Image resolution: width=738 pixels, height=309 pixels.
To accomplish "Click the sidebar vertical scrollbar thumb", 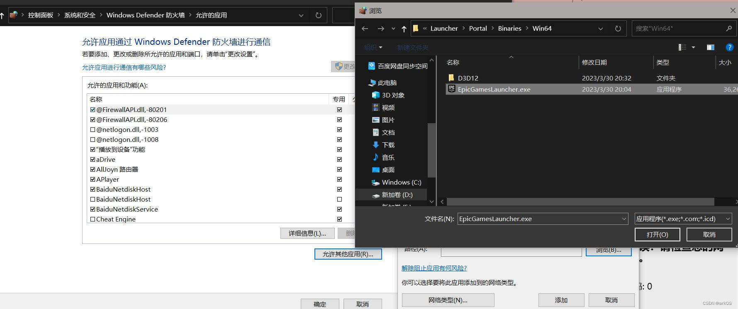I will pyautogui.click(x=431, y=150).
